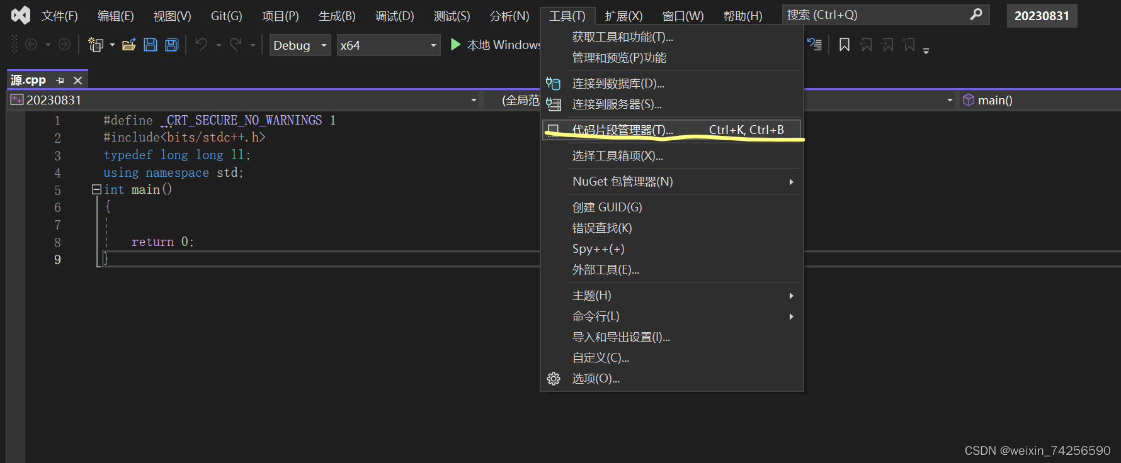The image size is (1121, 463).
Task: Open the Git(G) menu
Action: click(x=226, y=16)
